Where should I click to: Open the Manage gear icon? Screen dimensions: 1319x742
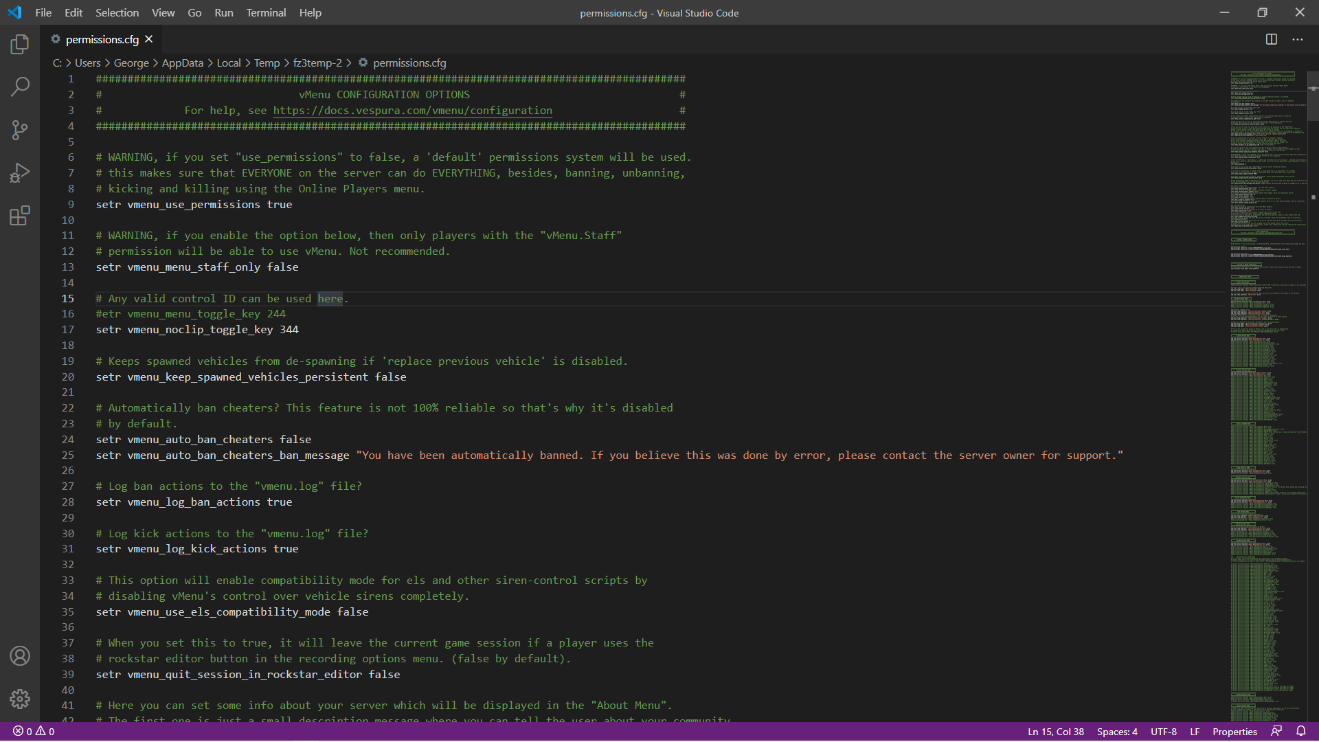coord(20,699)
